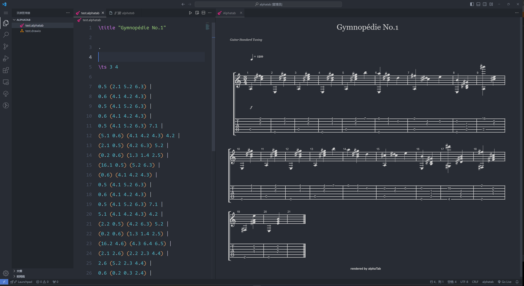The width and height of the screenshot is (524, 286).
Task: Select the Alphatab preview tab
Action: click(x=229, y=12)
